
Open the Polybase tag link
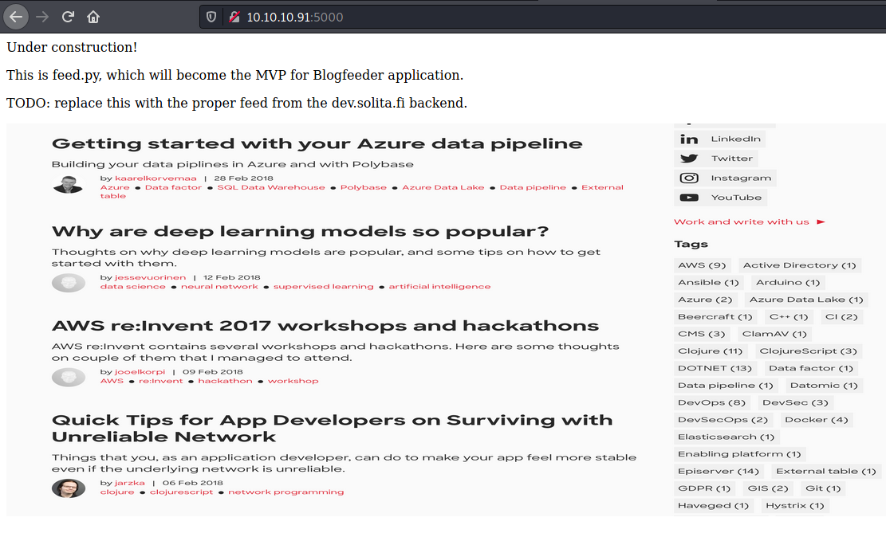point(364,186)
